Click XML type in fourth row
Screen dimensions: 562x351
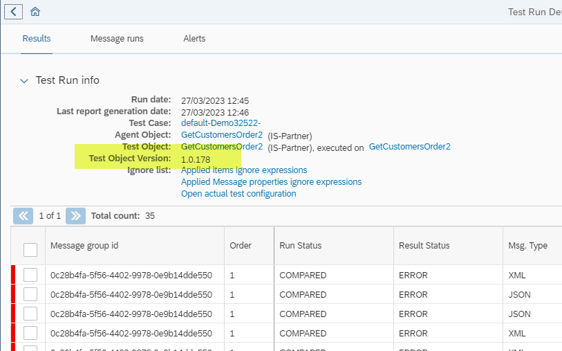click(517, 334)
